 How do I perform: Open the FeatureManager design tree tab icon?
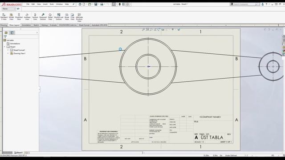tap(6, 32)
